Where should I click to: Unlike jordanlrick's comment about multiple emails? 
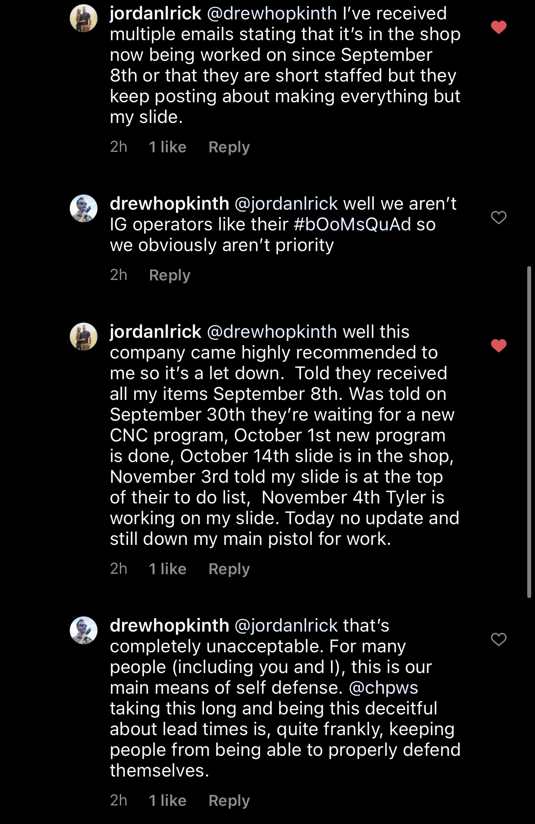coord(499,28)
